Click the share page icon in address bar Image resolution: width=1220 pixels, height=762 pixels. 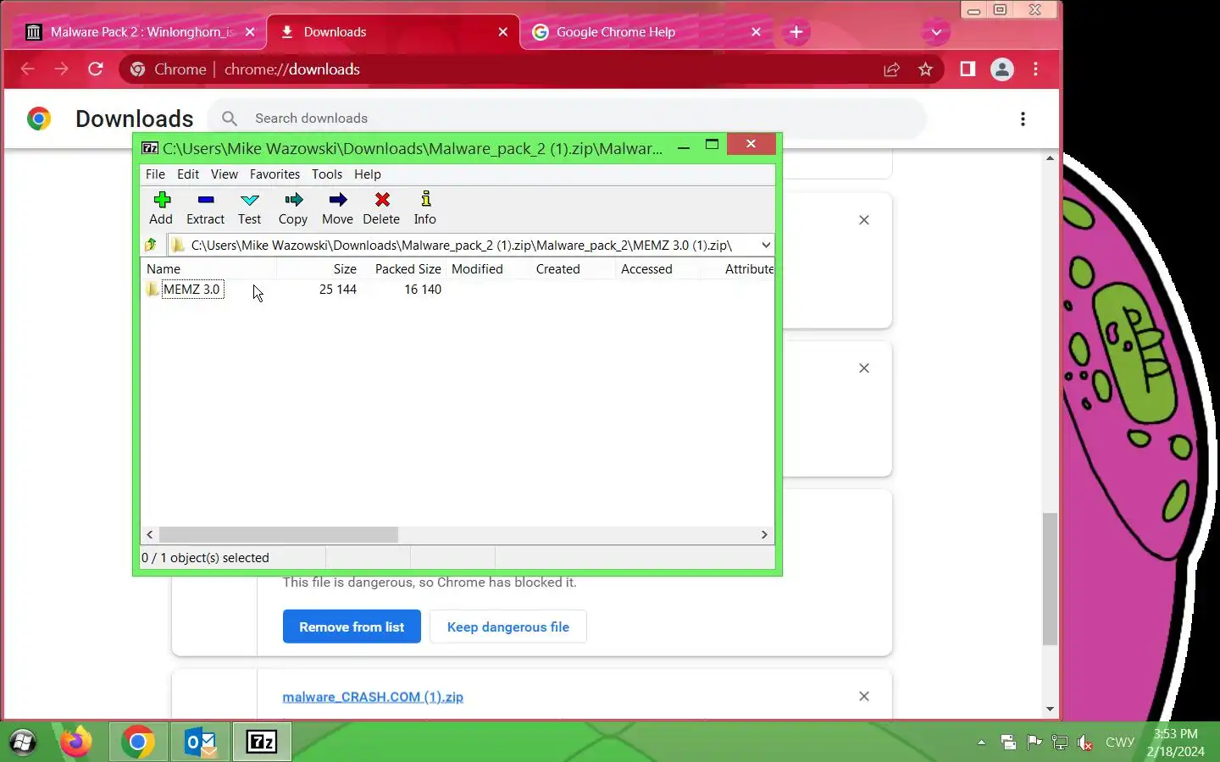click(891, 69)
